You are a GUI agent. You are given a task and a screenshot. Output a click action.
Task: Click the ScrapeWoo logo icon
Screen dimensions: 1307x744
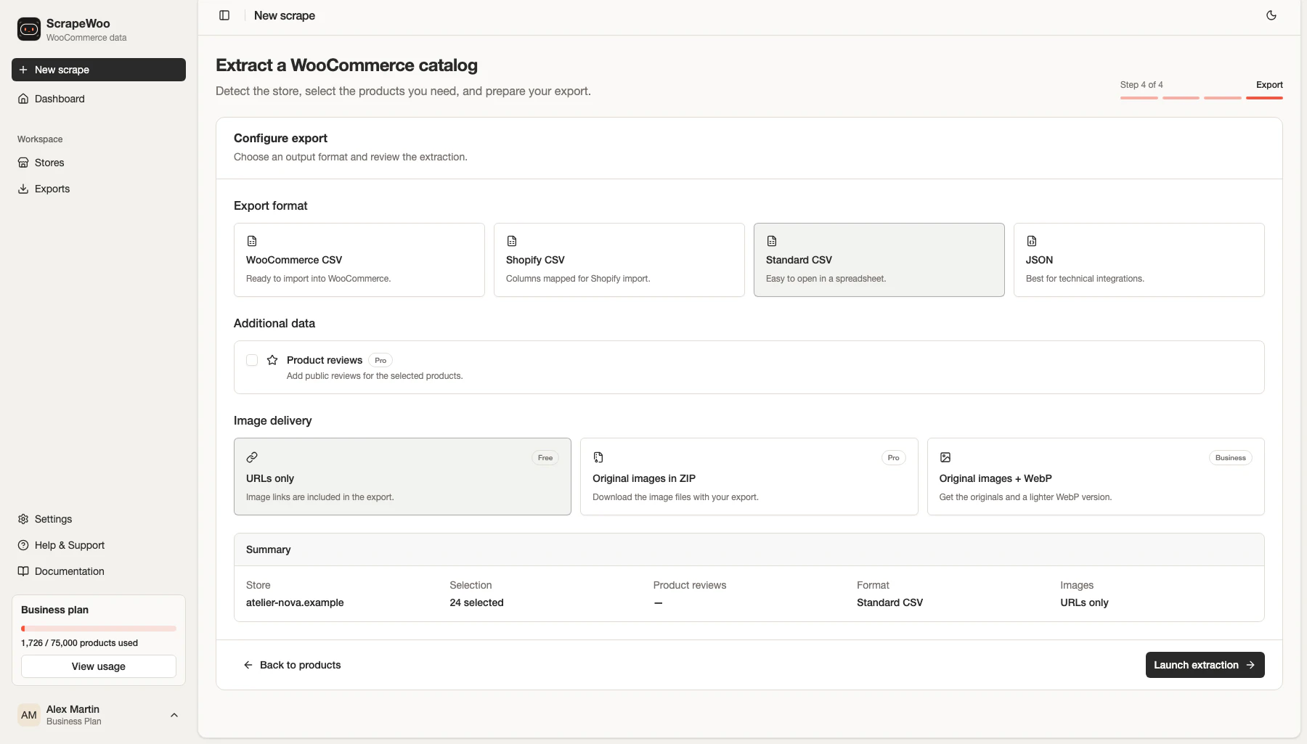tap(29, 29)
